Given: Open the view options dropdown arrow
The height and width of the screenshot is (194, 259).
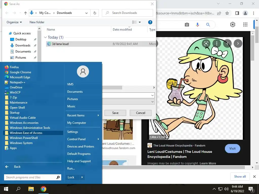Looking at the screenshot, I should pyautogui.click(x=140, y=22).
